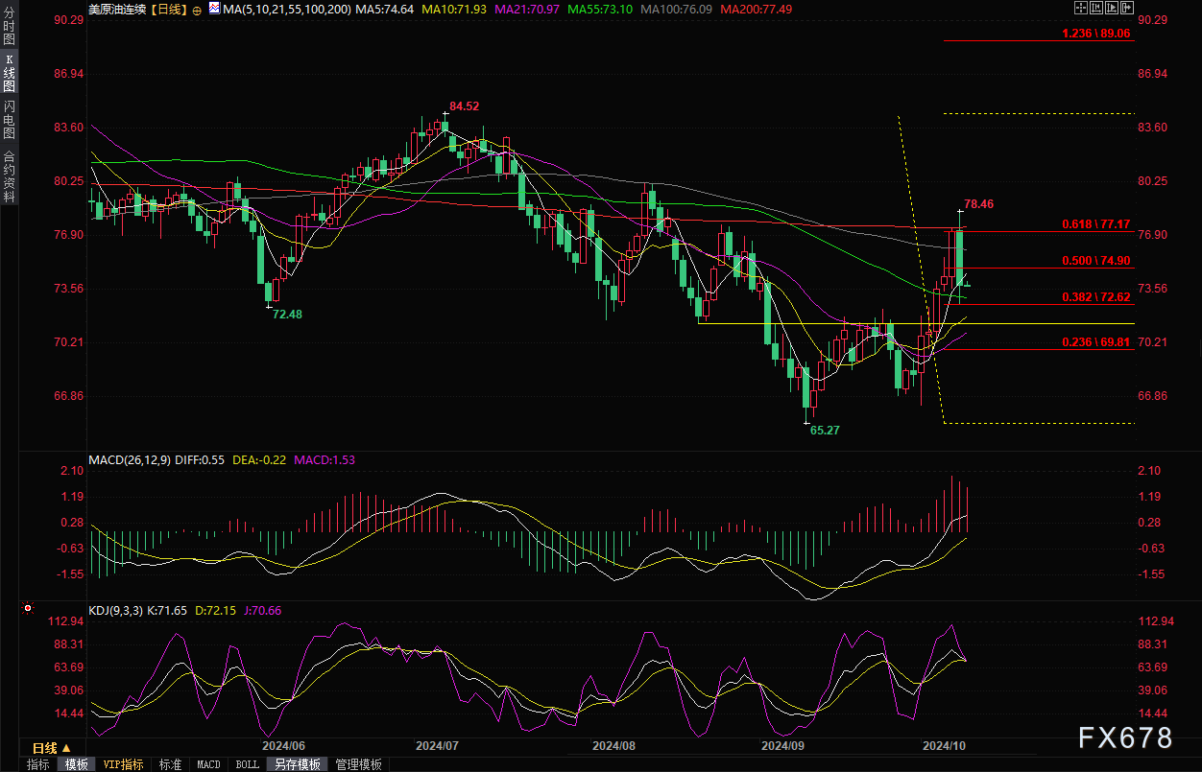The width and height of the screenshot is (1202, 772).
Task: Apply the 标准 template
Action: pos(170,764)
